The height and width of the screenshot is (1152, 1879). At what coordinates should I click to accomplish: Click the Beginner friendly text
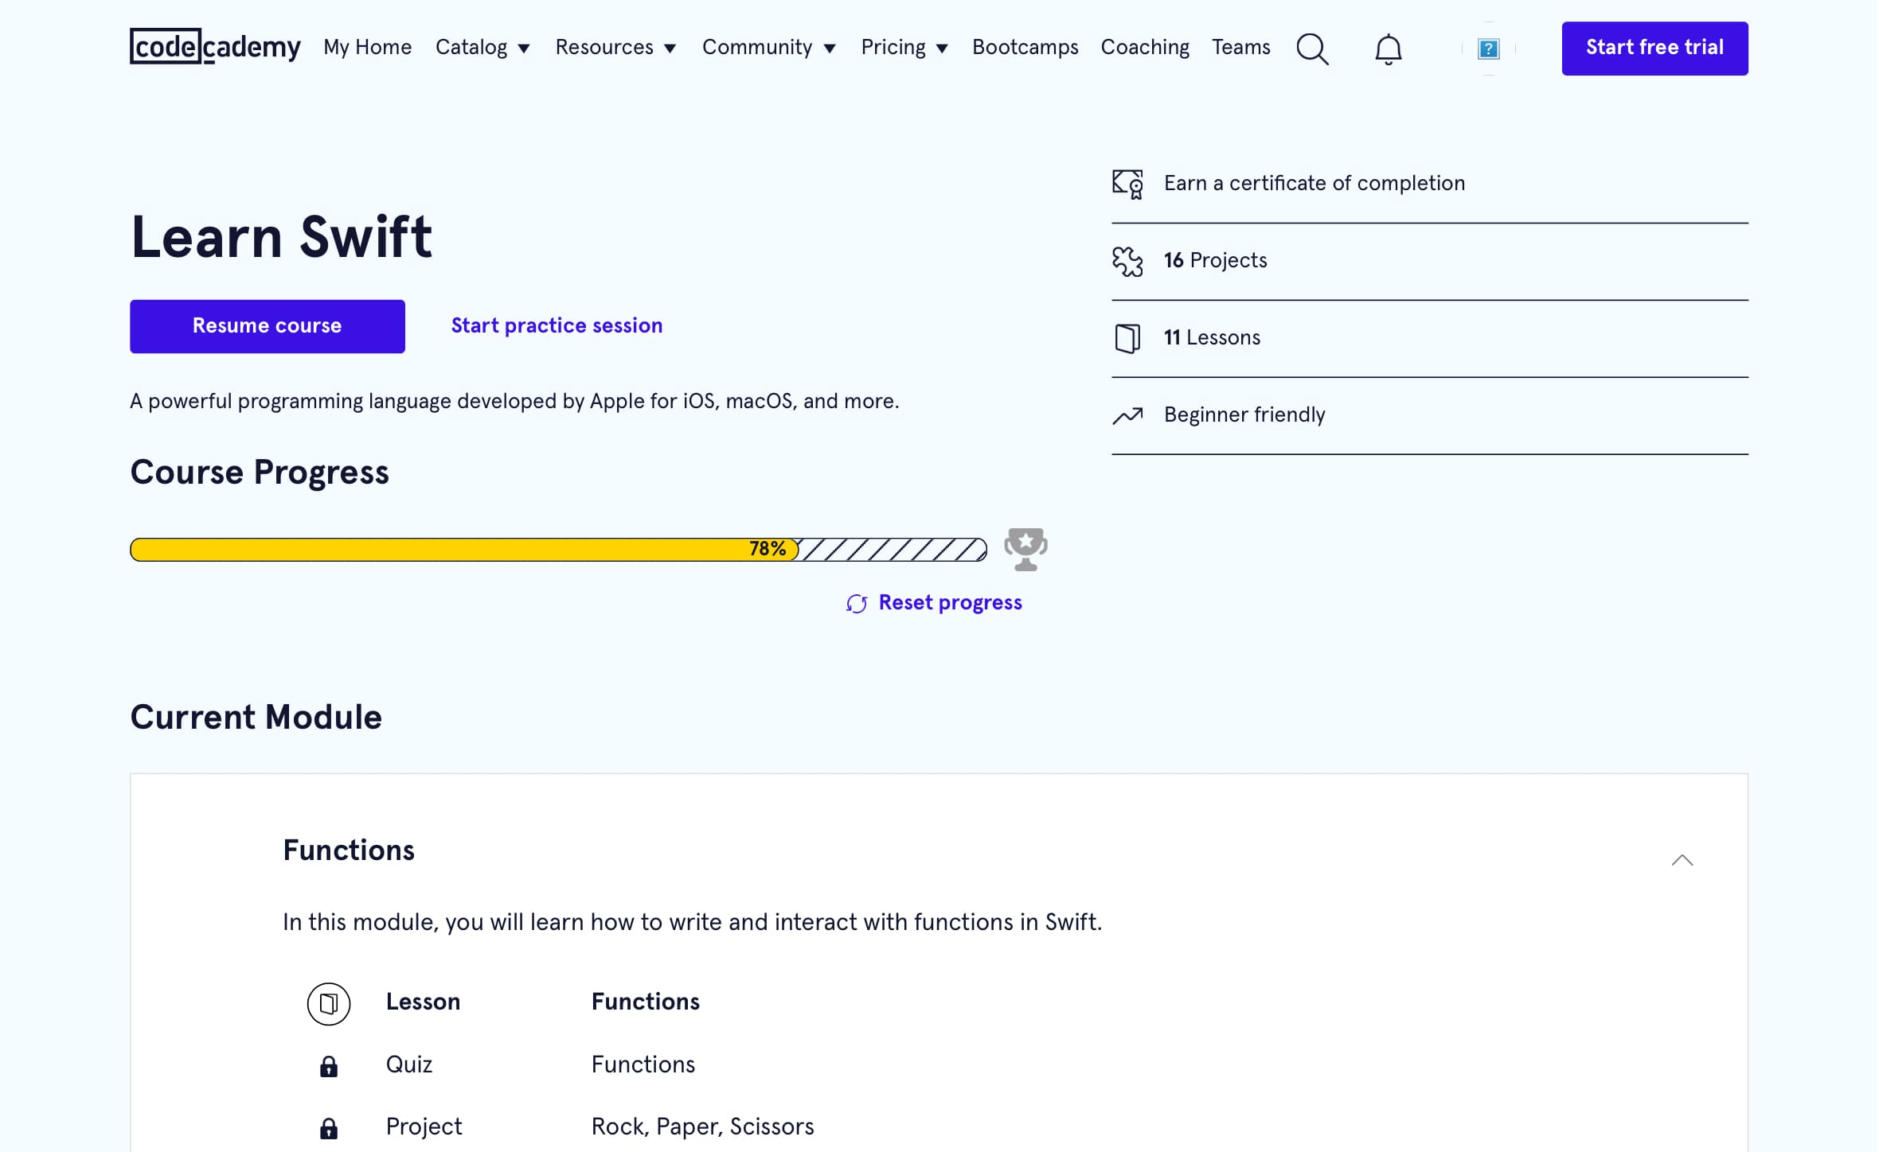[1244, 415]
